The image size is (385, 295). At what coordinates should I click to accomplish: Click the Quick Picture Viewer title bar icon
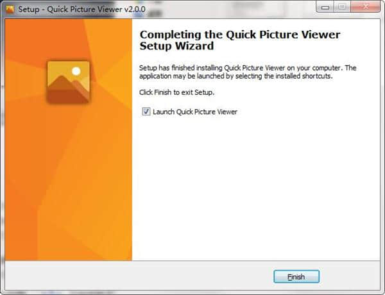coord(10,10)
